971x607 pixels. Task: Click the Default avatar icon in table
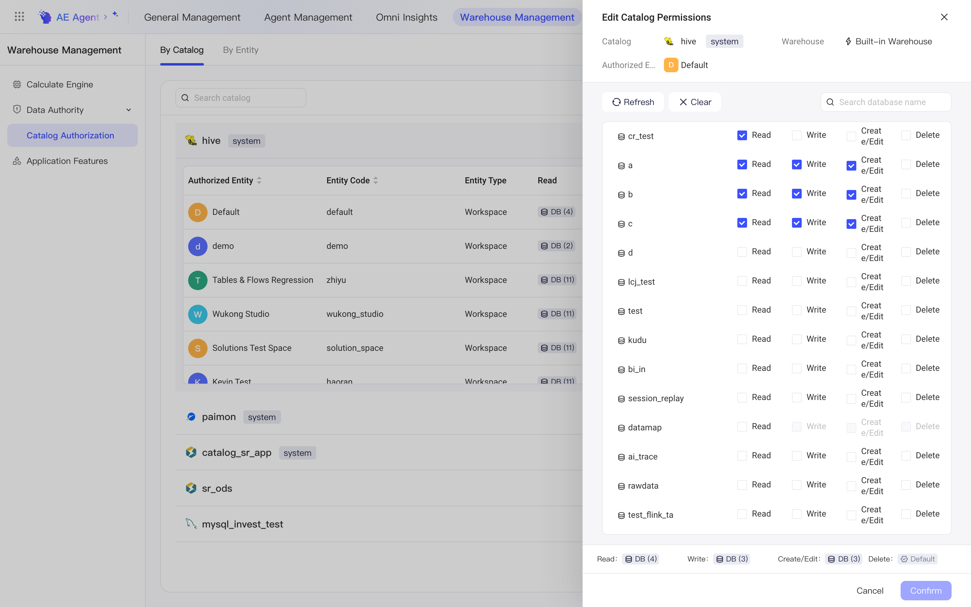click(198, 212)
